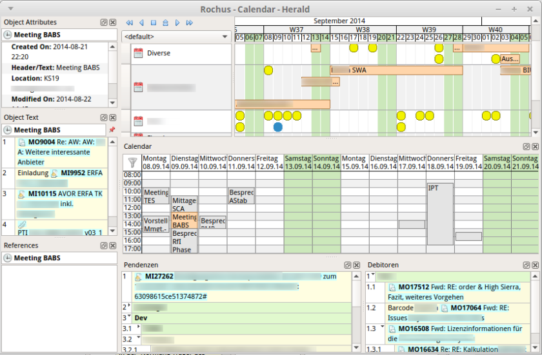
Task: Click down arrow of Object Text scrollbar
Action: (113, 231)
